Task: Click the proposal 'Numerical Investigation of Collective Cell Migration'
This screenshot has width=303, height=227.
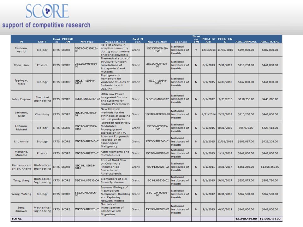Action: tap(116, 209)
